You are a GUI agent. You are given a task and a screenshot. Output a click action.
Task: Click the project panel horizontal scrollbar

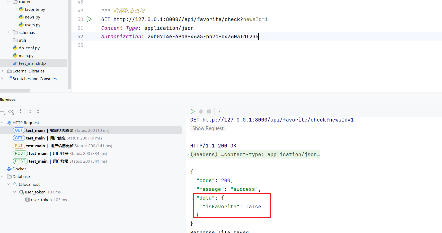[x=15, y=91]
